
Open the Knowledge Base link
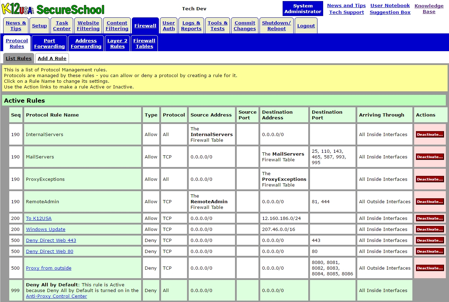pos(429,9)
